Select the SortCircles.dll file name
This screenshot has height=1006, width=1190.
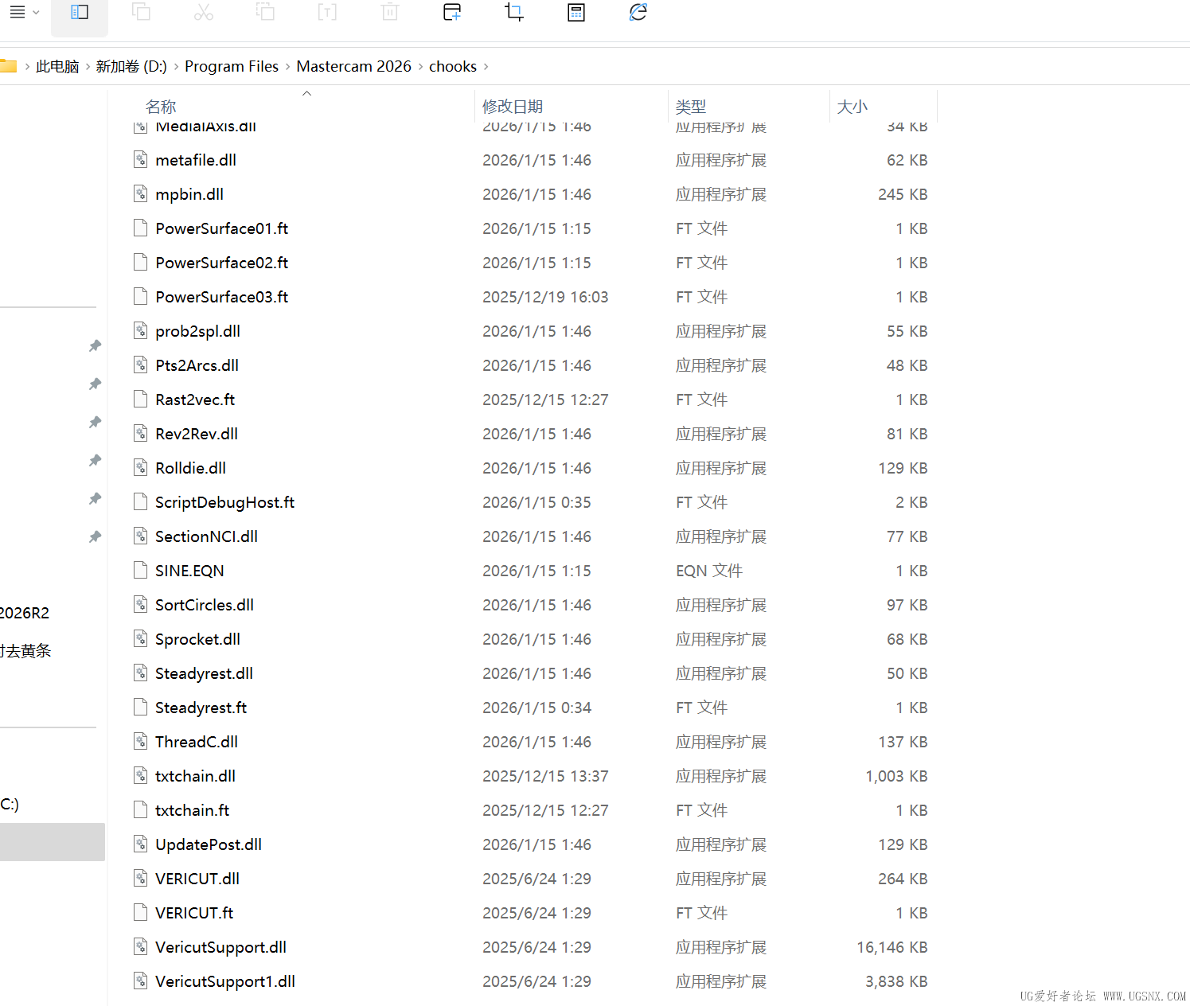click(x=205, y=605)
